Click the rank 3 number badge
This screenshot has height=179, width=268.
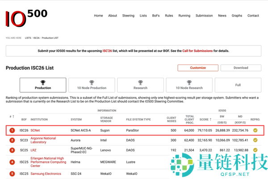pos(12,150)
